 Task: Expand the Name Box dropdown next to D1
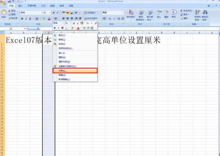tap(25, 28)
